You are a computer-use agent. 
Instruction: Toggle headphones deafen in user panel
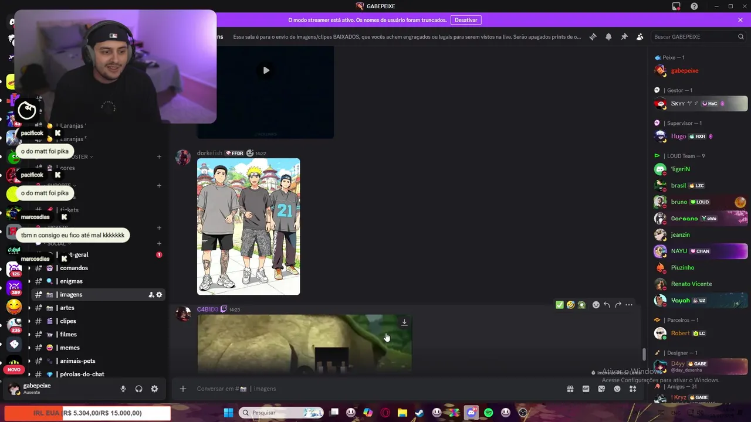139,389
